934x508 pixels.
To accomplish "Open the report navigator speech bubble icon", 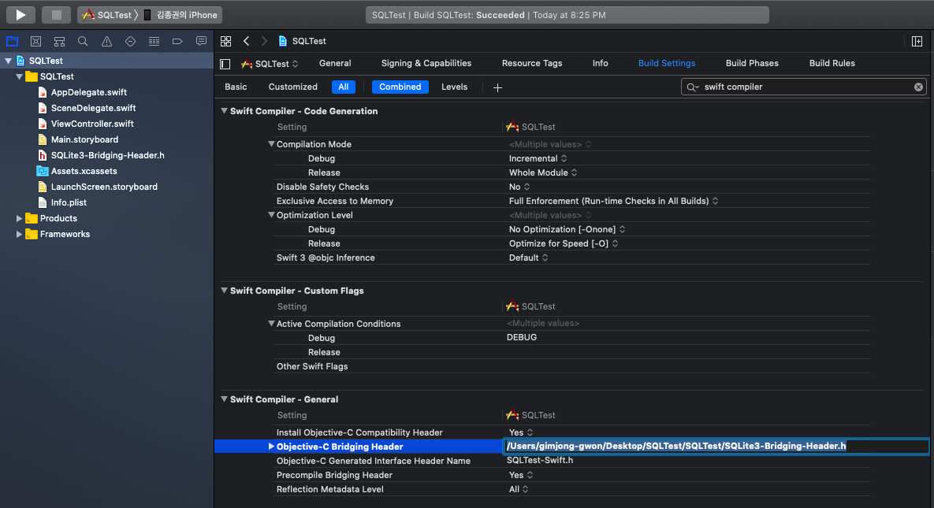I will [x=201, y=41].
